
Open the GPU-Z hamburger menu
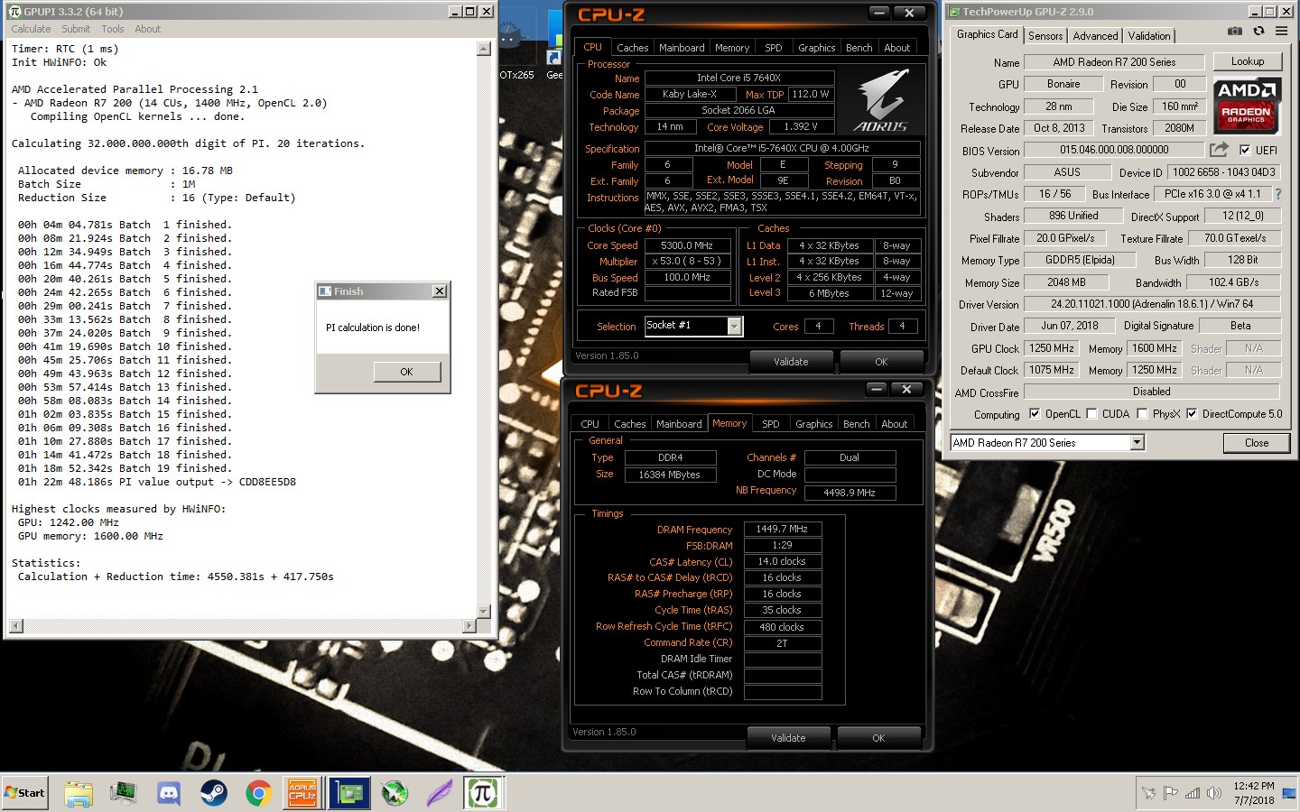tap(1281, 32)
